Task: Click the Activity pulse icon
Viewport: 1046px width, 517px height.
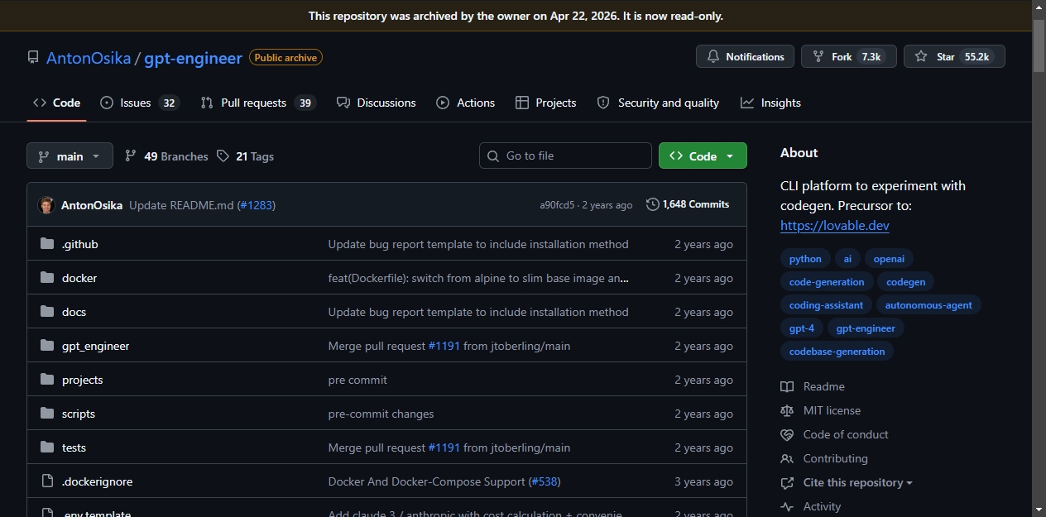Action: click(787, 506)
